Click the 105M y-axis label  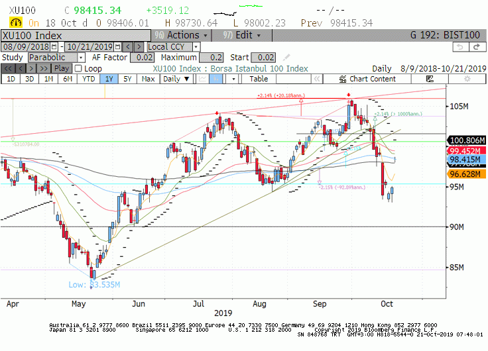[459, 107]
